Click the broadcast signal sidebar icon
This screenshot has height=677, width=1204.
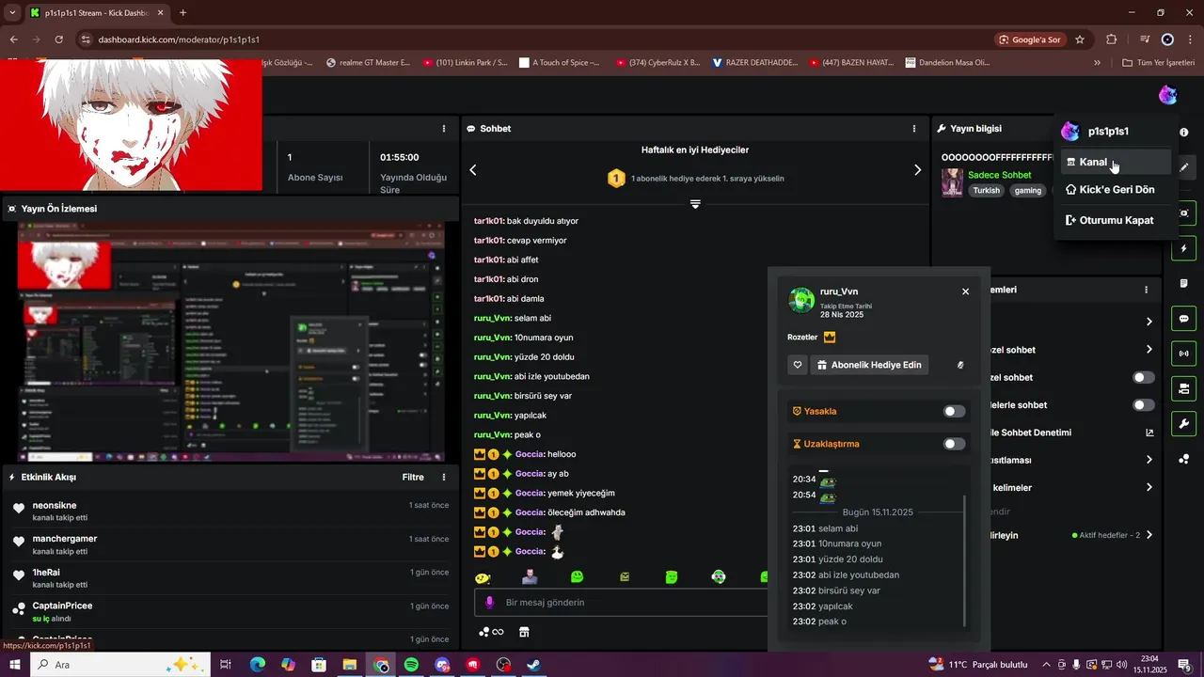click(x=1184, y=354)
